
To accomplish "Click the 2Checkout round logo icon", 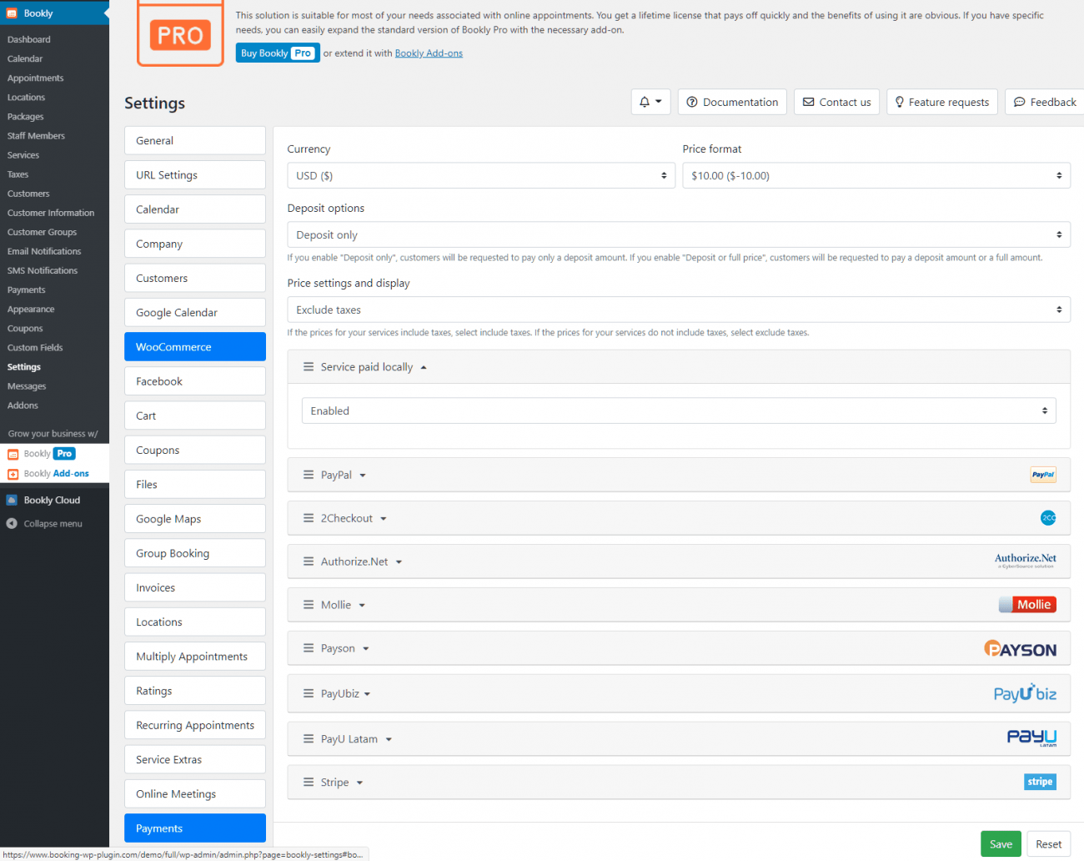I will click(1048, 518).
